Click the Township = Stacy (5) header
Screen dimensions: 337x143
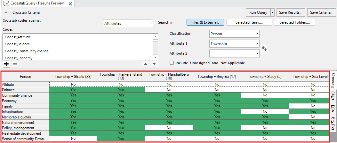[x=265, y=77]
